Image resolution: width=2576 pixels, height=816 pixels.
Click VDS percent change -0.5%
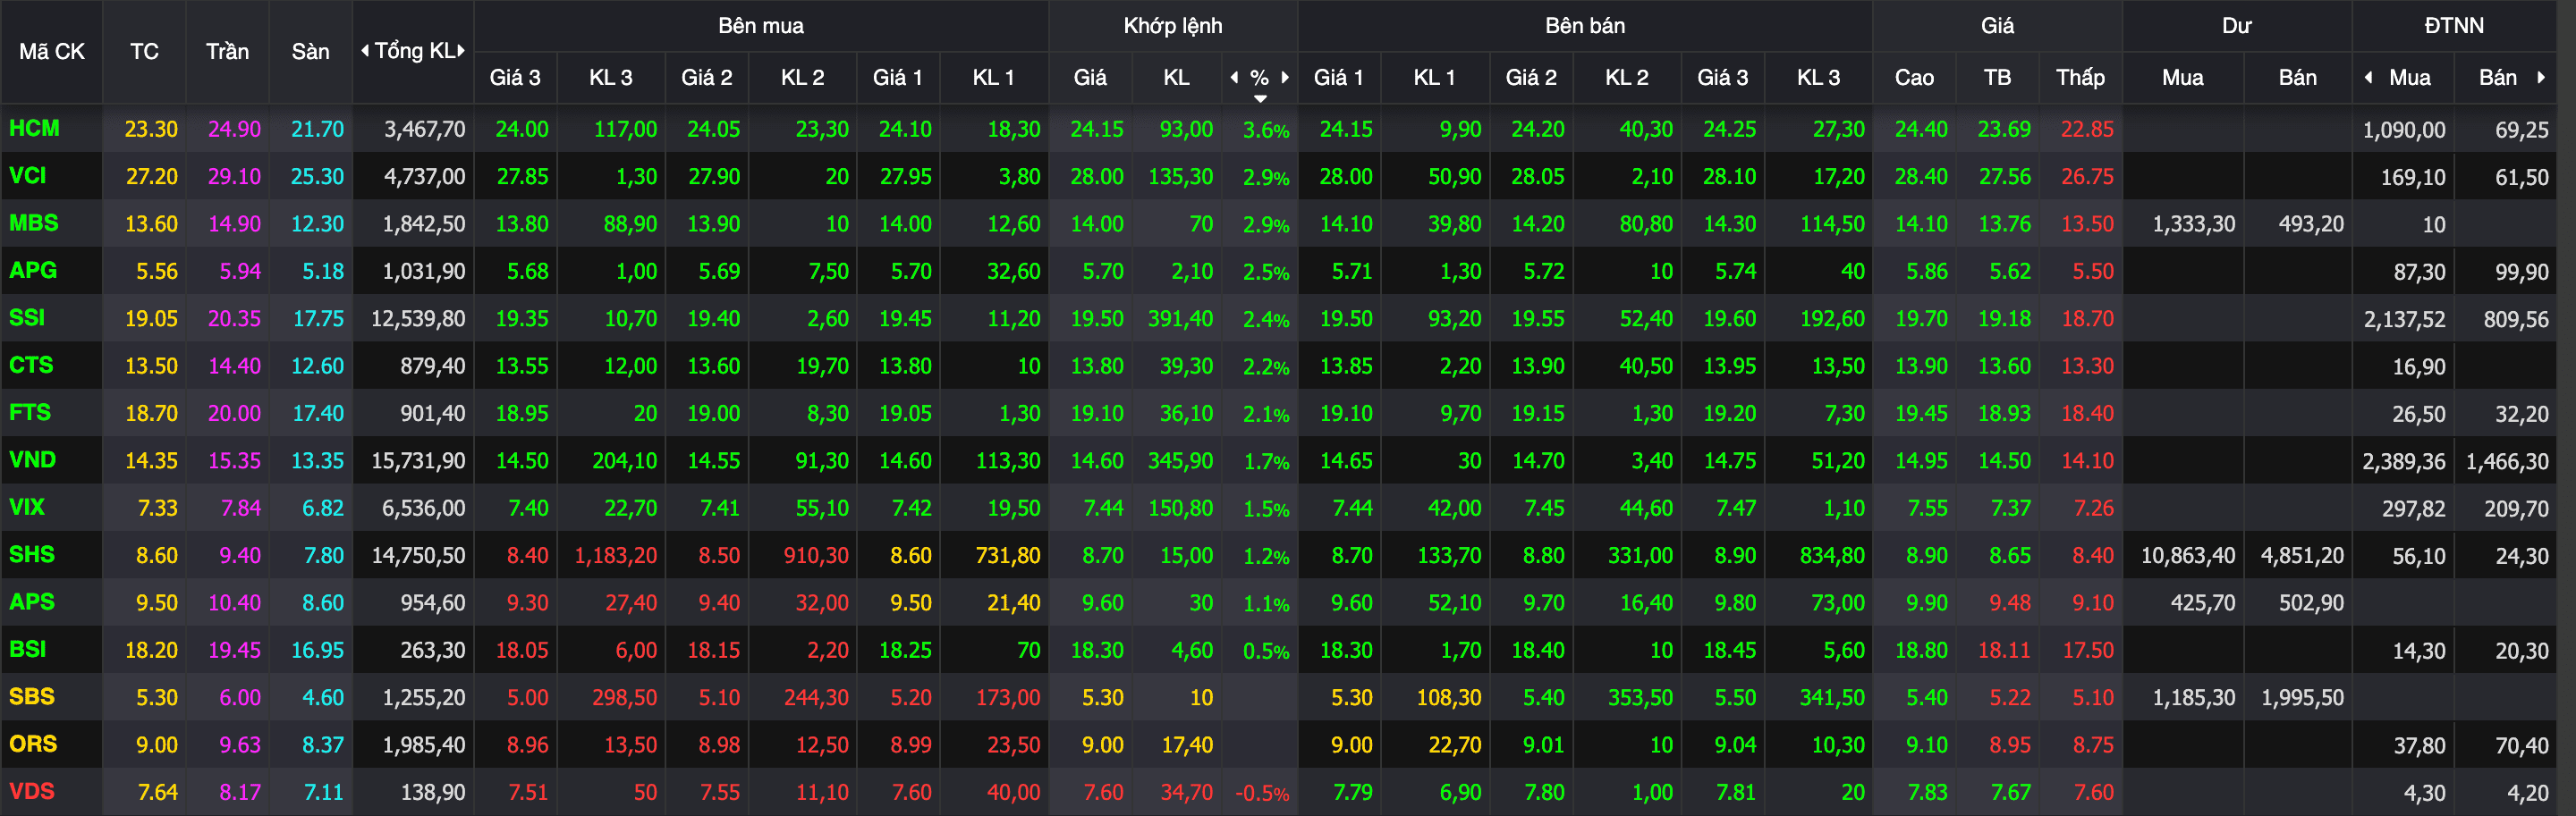coord(1262,793)
